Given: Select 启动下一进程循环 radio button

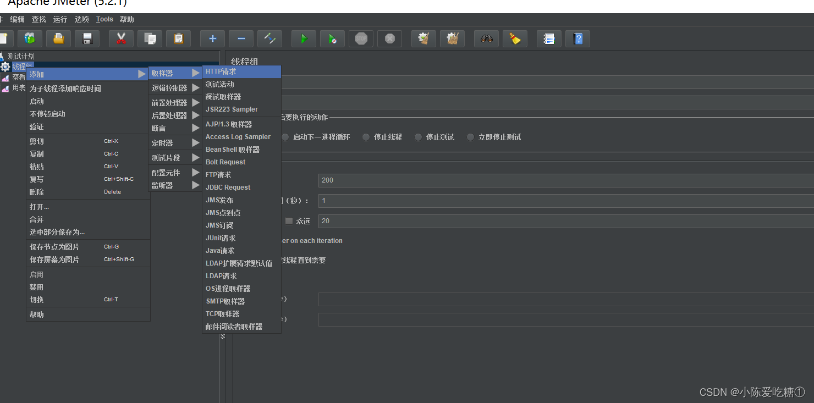Looking at the screenshot, I should click(x=285, y=137).
